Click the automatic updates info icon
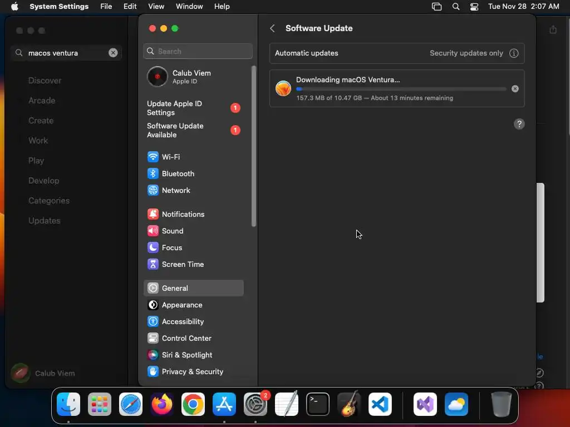This screenshot has height=427, width=570. click(x=514, y=53)
